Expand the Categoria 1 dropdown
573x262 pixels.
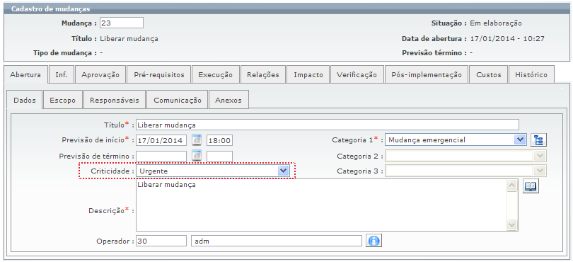(x=520, y=139)
